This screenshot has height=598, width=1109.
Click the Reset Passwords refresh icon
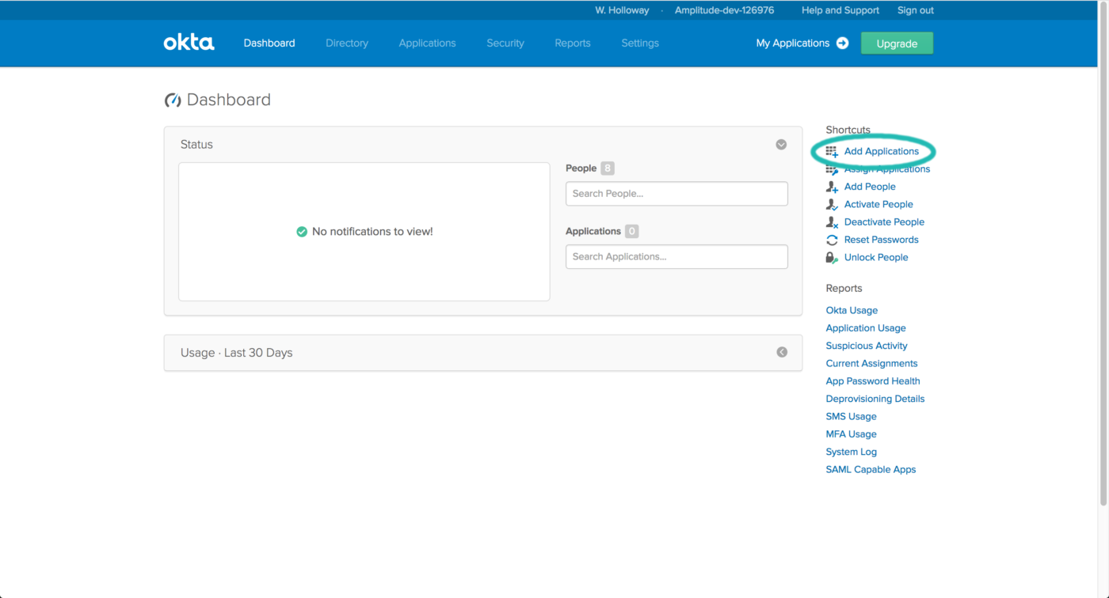click(x=832, y=240)
